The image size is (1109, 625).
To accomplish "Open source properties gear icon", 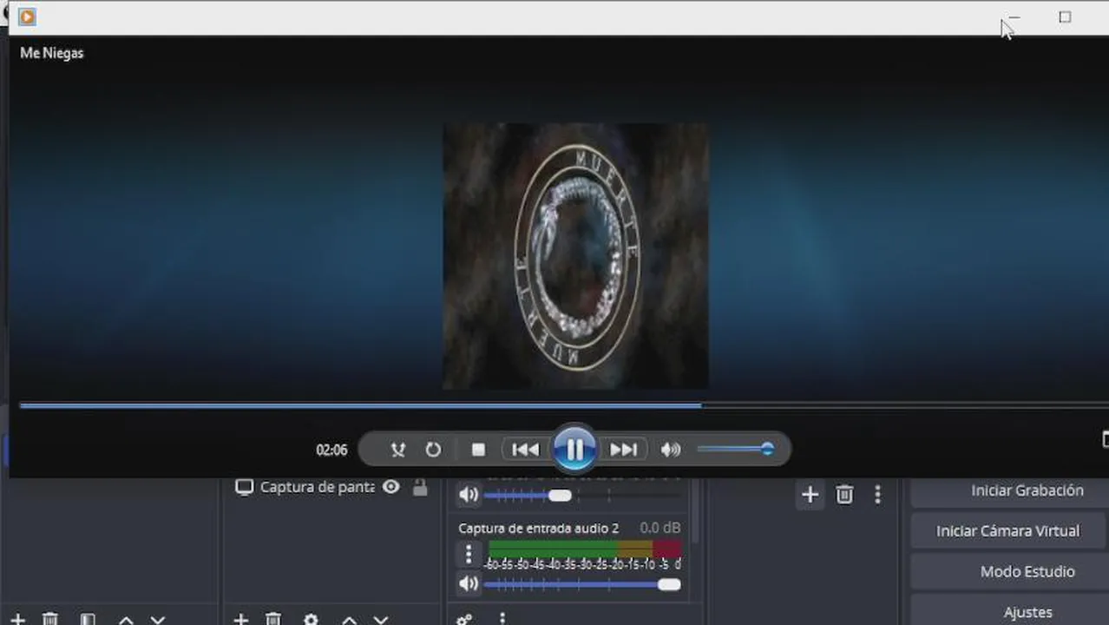I will click(x=311, y=619).
